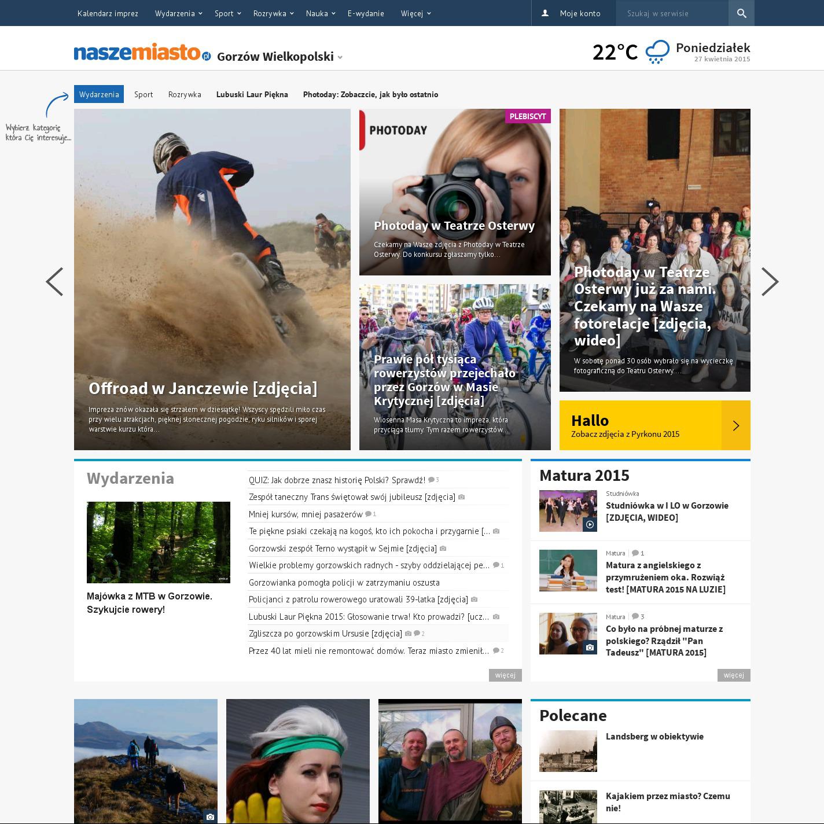
Task: Go to previous carousel slide arrow
Action: pyautogui.click(x=54, y=282)
